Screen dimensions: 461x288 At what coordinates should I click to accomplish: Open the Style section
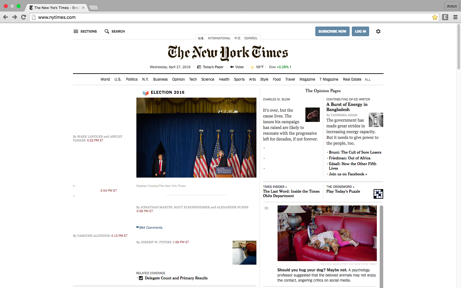coord(264,79)
